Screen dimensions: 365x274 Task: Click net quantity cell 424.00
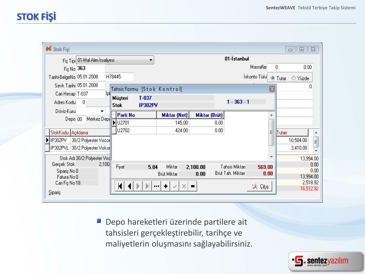pyautogui.click(x=173, y=131)
